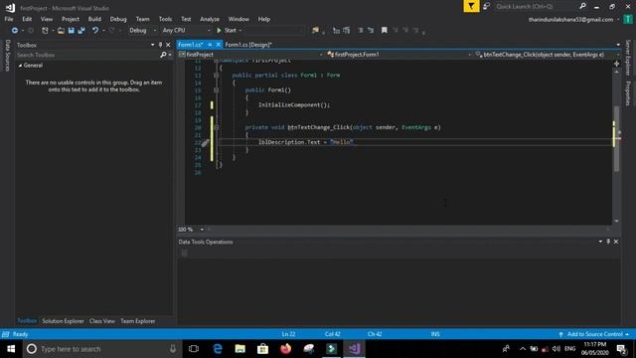Open the Debug menu

(x=118, y=19)
